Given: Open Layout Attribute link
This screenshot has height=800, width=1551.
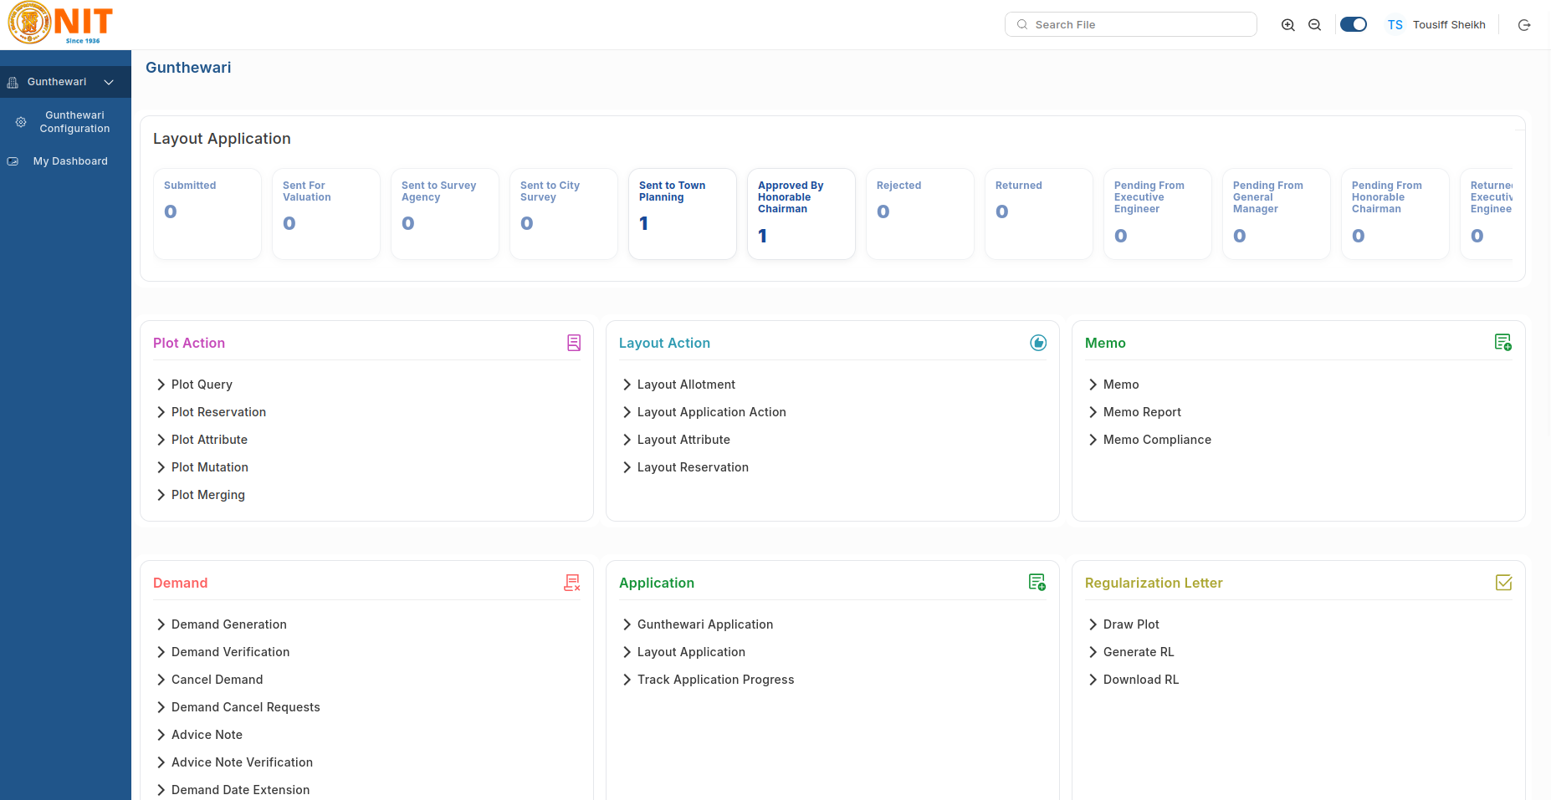Looking at the screenshot, I should 683,440.
